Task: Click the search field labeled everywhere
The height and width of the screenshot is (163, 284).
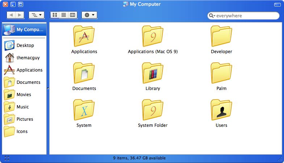Action: pos(243,16)
